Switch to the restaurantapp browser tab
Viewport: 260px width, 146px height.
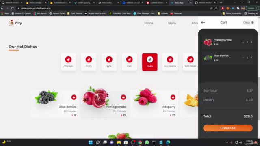tap(36, 3)
